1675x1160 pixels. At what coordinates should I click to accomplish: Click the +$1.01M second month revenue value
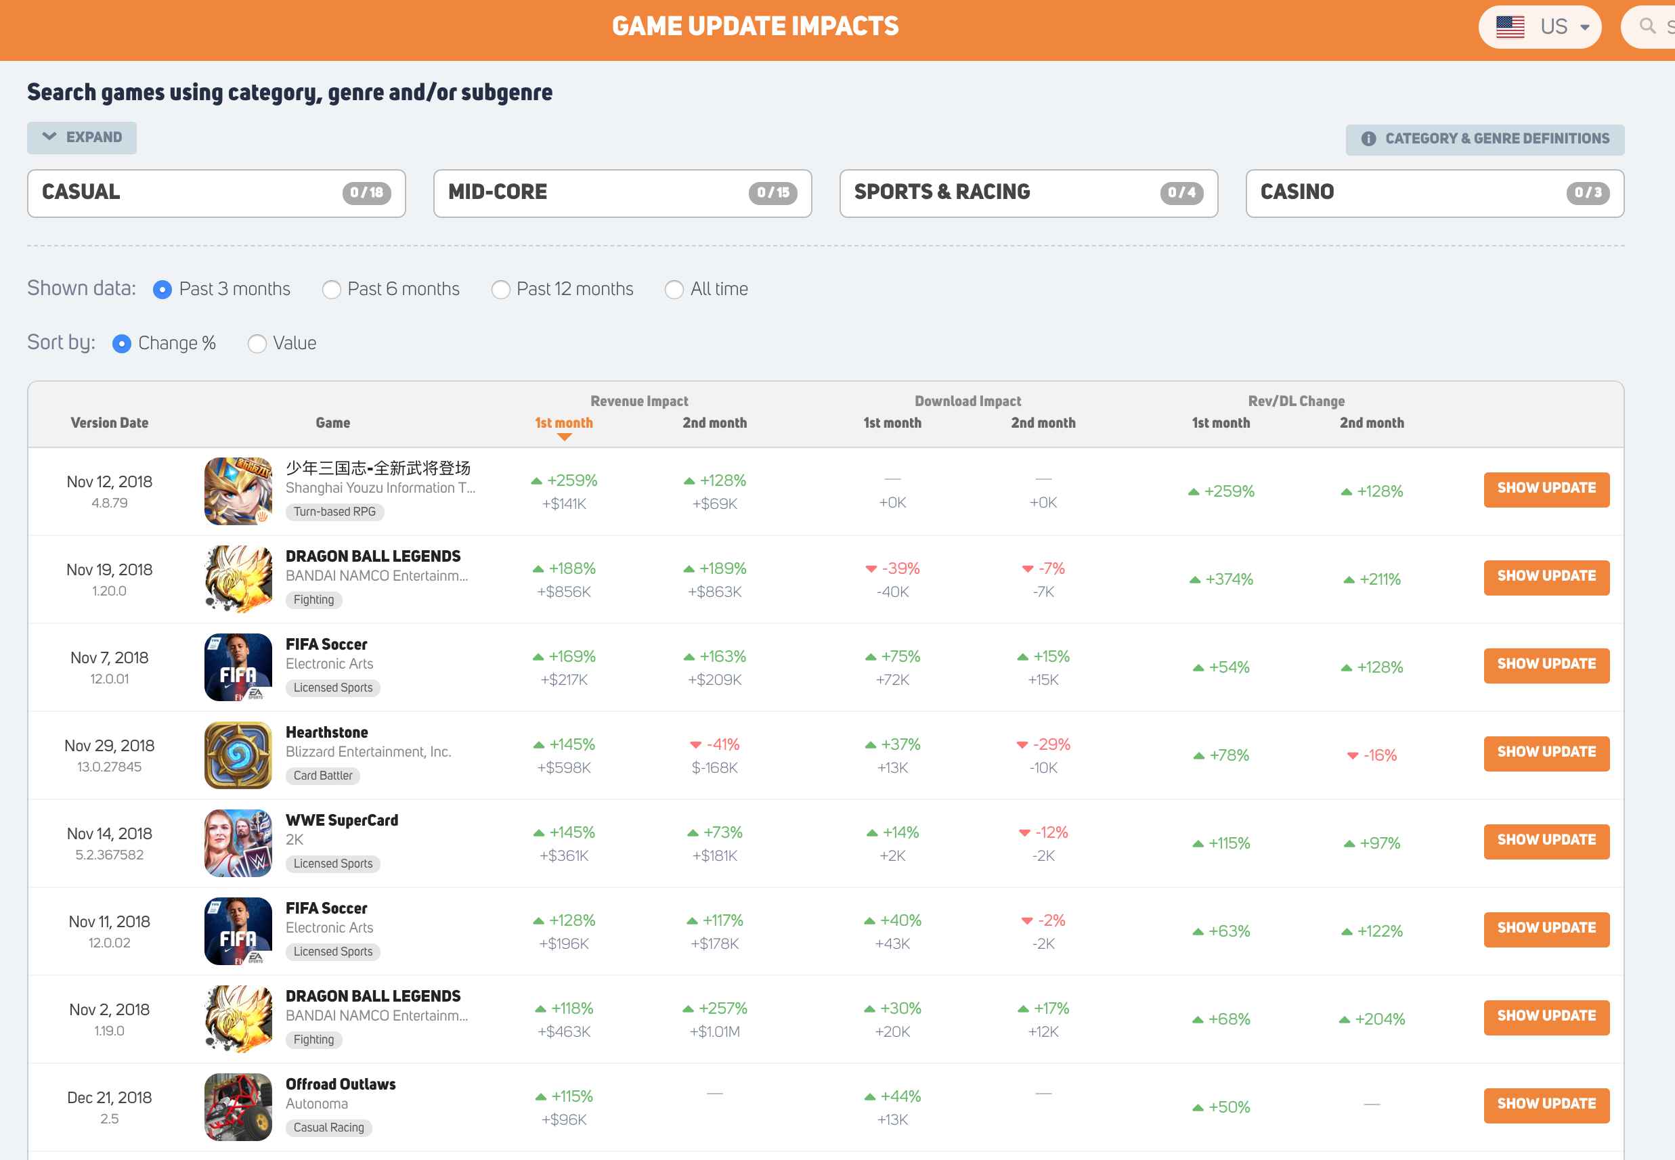[715, 1032]
